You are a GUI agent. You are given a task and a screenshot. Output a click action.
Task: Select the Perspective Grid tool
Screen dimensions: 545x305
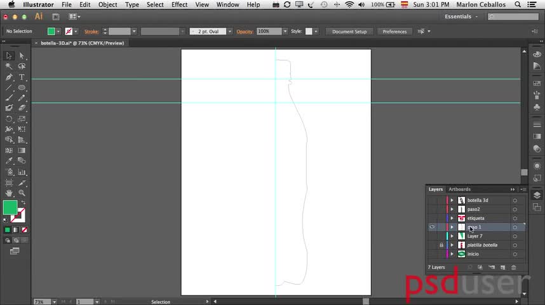[22, 139]
